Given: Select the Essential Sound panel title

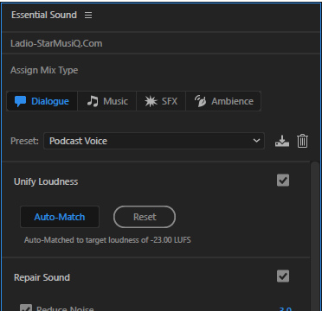Looking at the screenshot, I should pos(44,15).
